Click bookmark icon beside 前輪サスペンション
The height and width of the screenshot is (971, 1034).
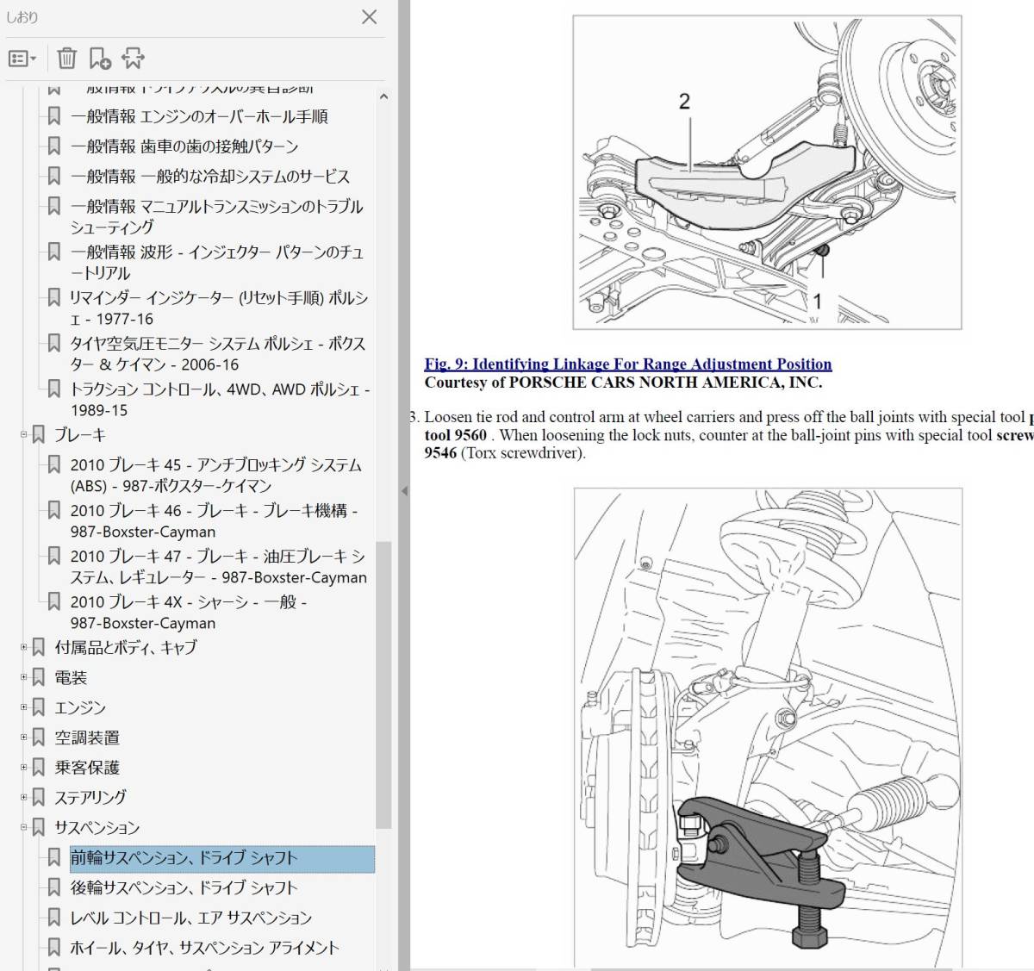(53, 858)
